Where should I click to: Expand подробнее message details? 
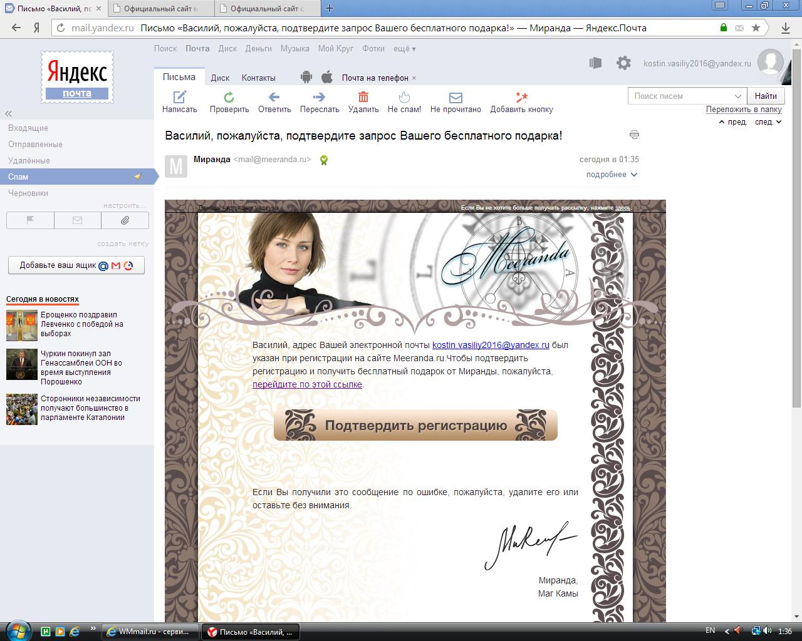coord(612,175)
